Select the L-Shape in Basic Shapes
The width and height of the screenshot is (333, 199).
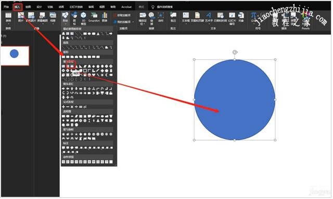click(x=94, y=71)
